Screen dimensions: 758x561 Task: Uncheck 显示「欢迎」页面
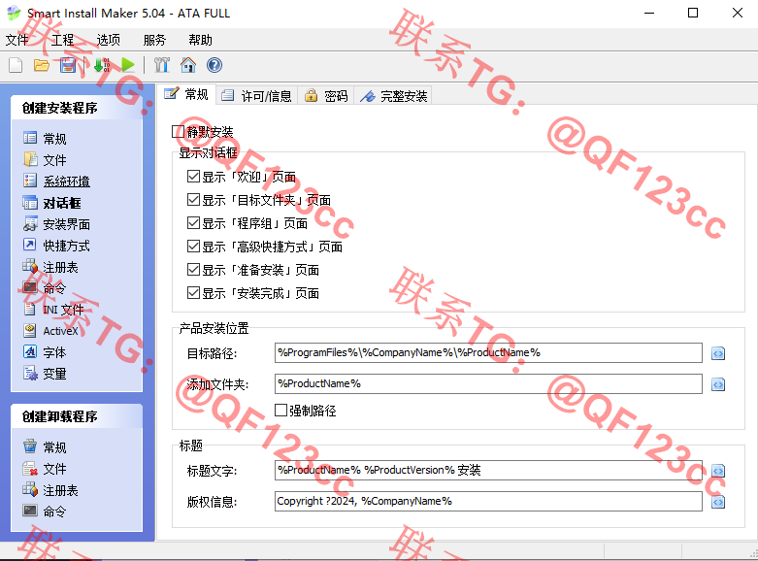[x=193, y=176]
